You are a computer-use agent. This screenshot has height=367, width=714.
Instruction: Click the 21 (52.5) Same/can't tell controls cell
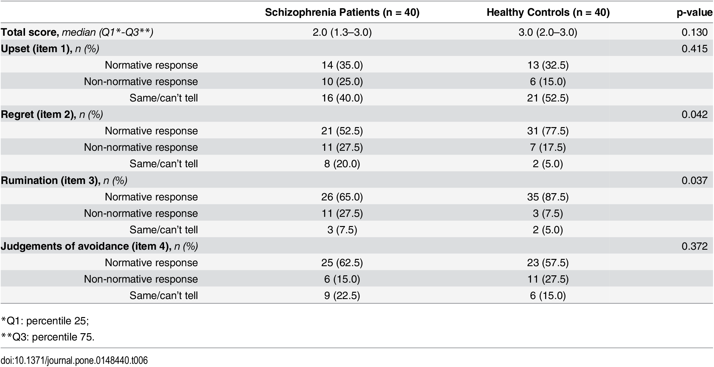point(548,98)
